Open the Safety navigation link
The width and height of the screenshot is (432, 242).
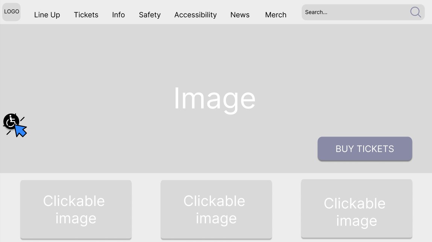(x=150, y=15)
